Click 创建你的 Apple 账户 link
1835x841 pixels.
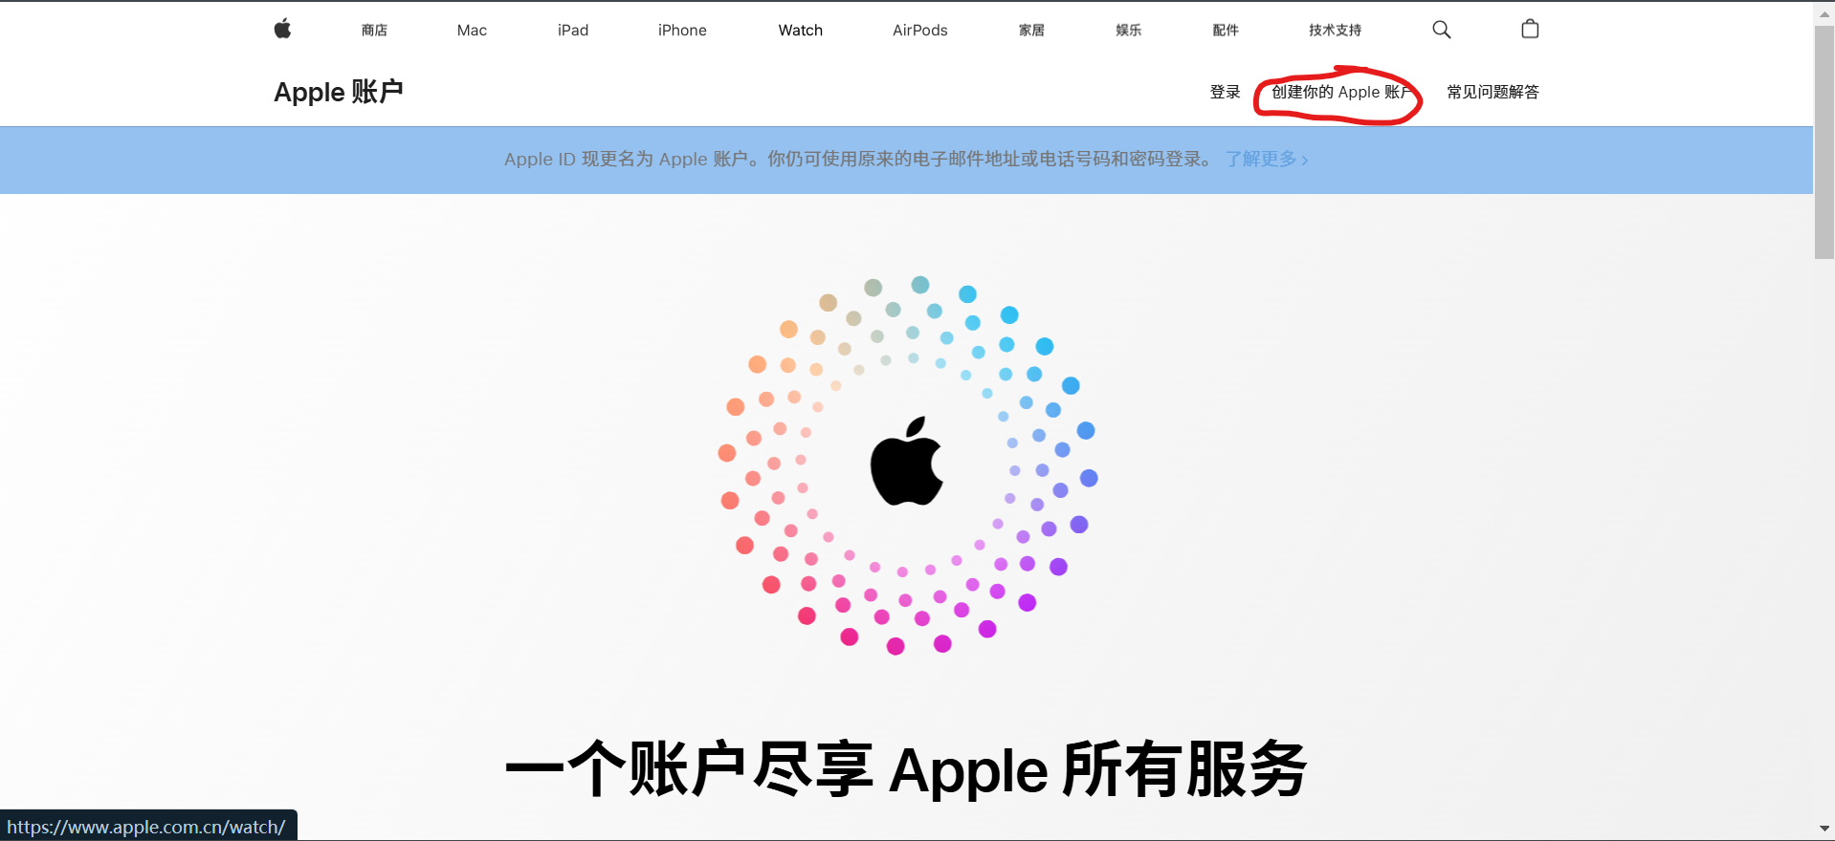tap(1341, 92)
